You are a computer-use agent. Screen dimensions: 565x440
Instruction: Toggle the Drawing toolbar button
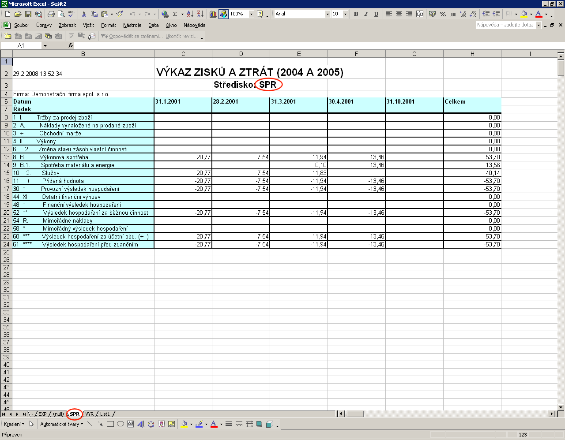point(223,14)
